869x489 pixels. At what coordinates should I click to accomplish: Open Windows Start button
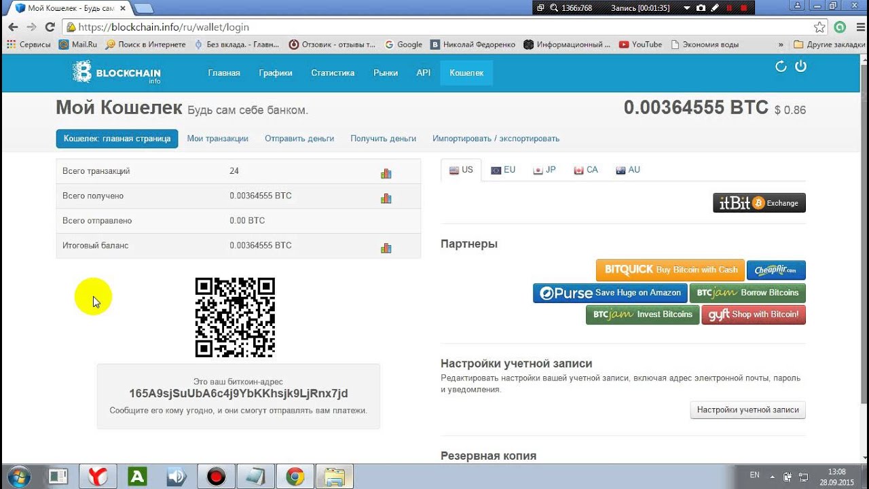pyautogui.click(x=18, y=476)
